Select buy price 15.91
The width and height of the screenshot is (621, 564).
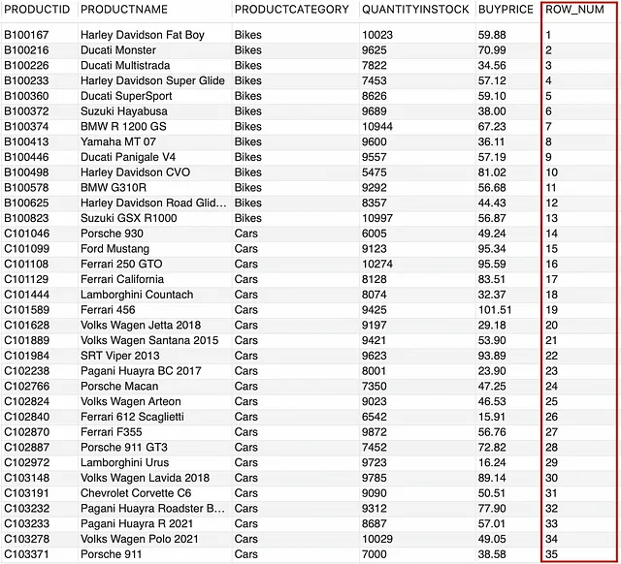coord(492,417)
